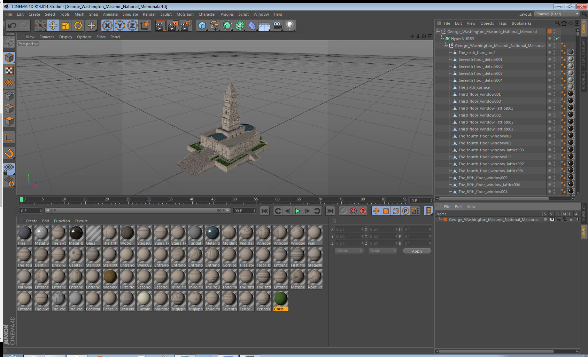
Task: Select the Glass material swatch
Action: point(93,236)
